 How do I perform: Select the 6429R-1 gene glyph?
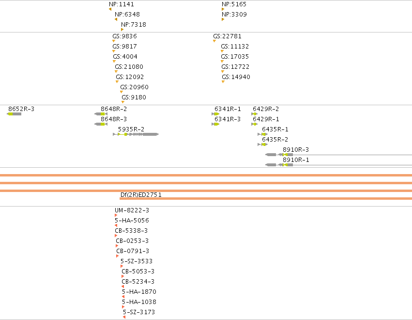(x=254, y=124)
